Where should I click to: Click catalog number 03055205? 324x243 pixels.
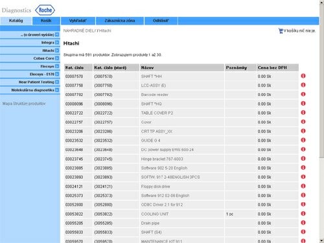tap(74, 223)
